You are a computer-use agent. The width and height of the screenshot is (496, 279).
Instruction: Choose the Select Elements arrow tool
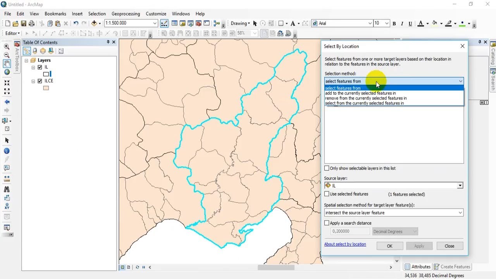tap(7, 140)
